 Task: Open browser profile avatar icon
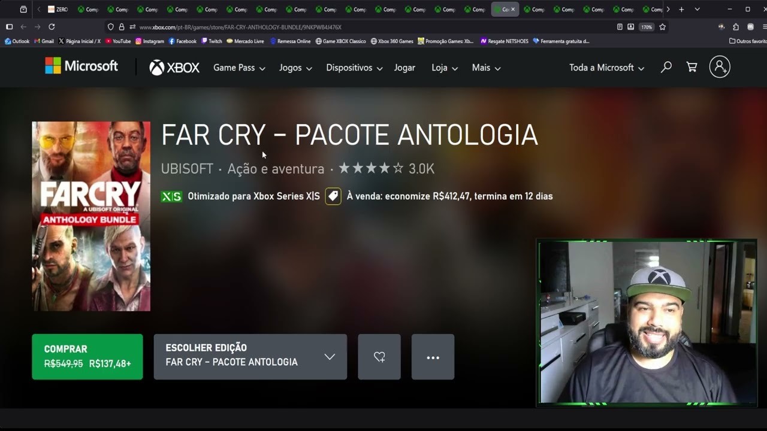click(721, 27)
